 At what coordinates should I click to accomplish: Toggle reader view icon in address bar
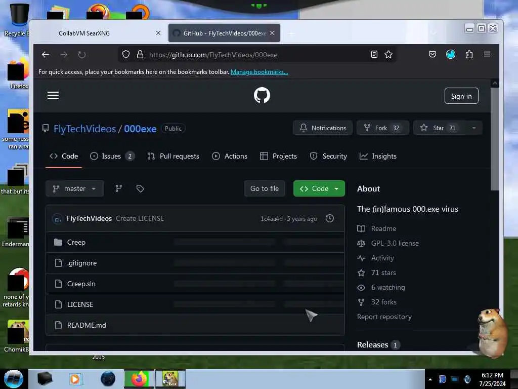[x=374, y=54]
